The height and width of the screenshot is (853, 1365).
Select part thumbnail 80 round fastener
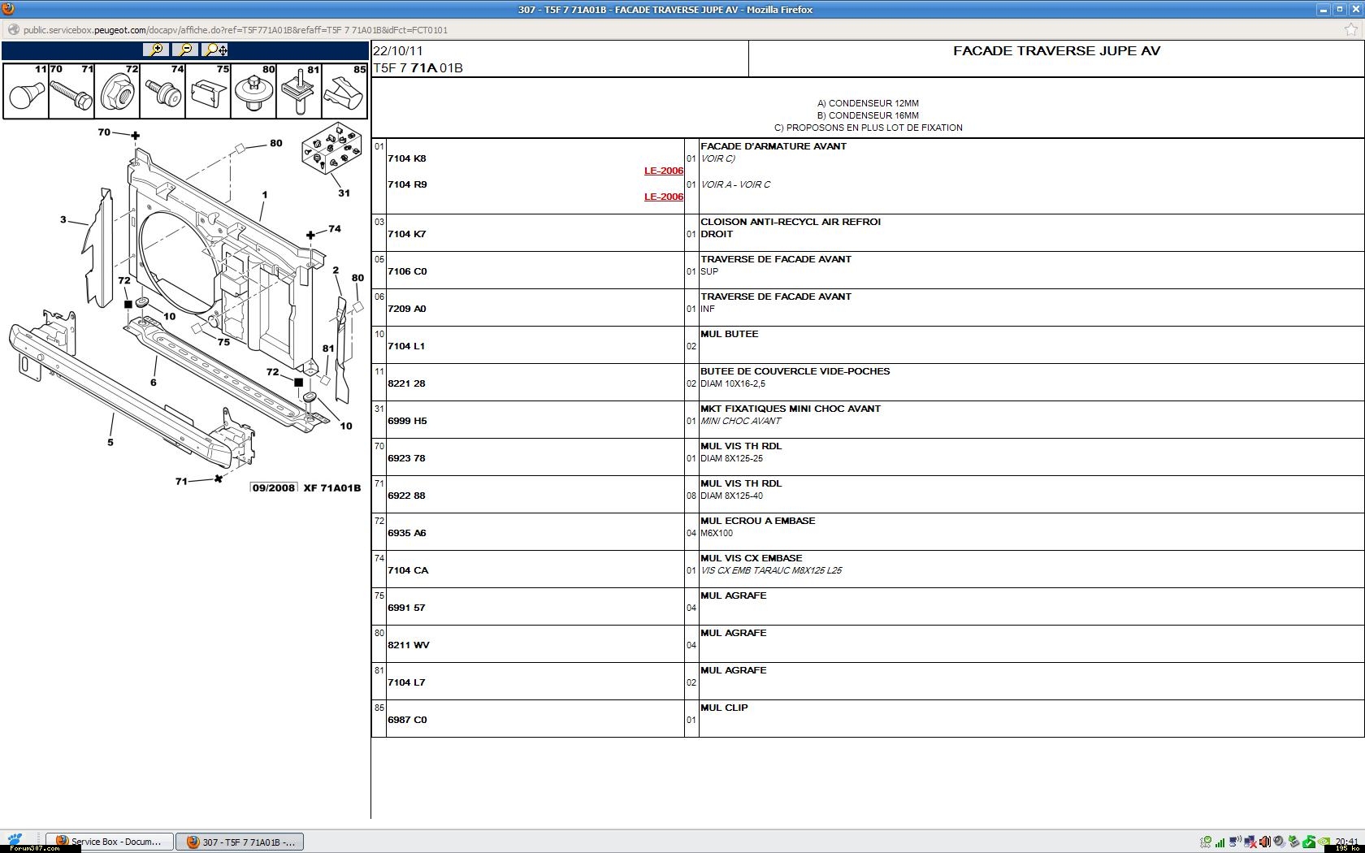point(253,91)
